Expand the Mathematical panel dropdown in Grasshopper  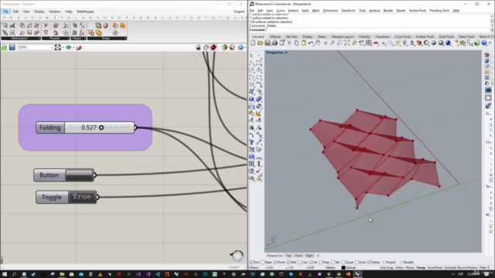(39, 39)
